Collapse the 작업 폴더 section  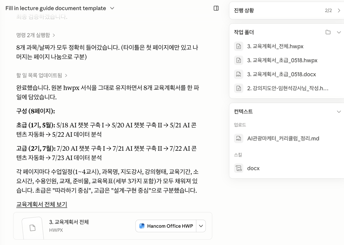coord(339,32)
